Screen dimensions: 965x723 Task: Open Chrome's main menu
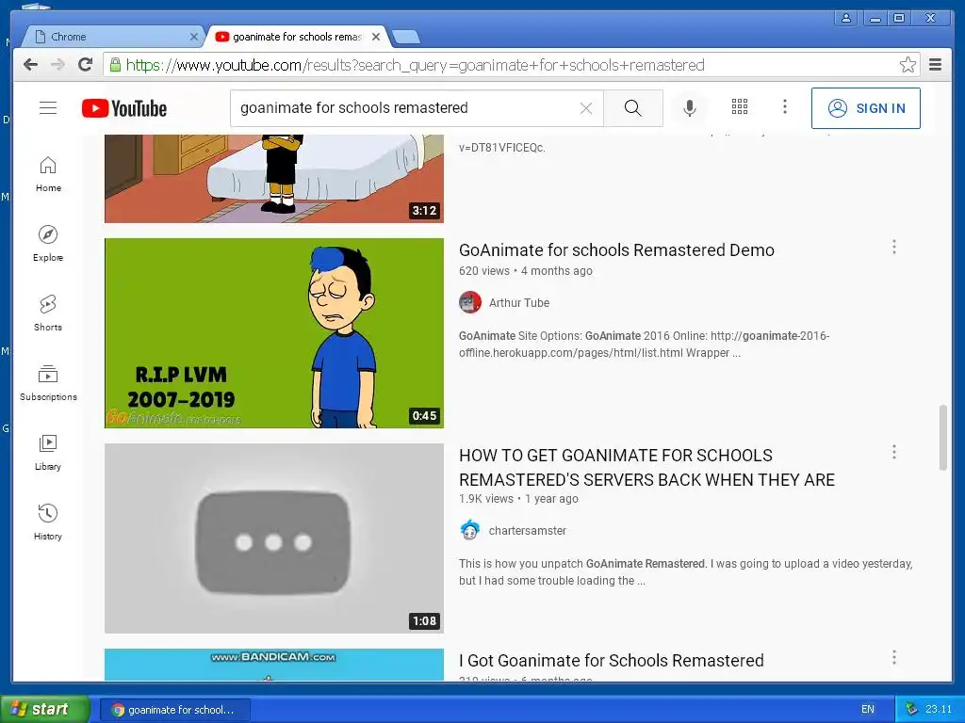coord(935,65)
